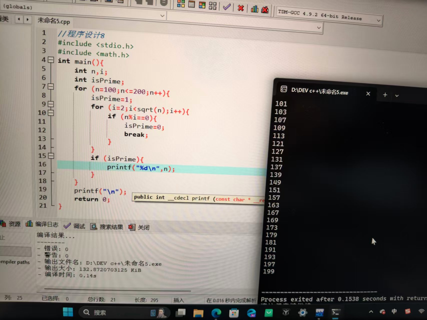The width and height of the screenshot is (427, 320).
Task: Expand the (globals) class browser dropdown
Action: [162, 16]
